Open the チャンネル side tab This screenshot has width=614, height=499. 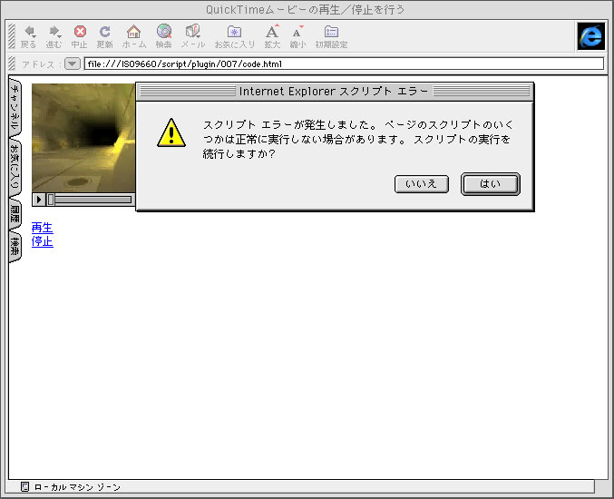(15, 108)
